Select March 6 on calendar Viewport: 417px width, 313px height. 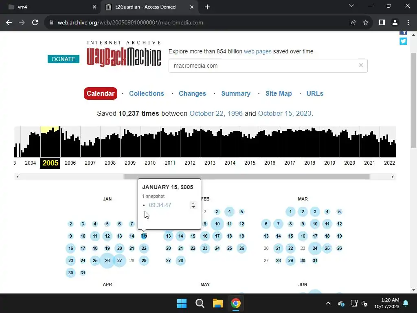coord(266,224)
